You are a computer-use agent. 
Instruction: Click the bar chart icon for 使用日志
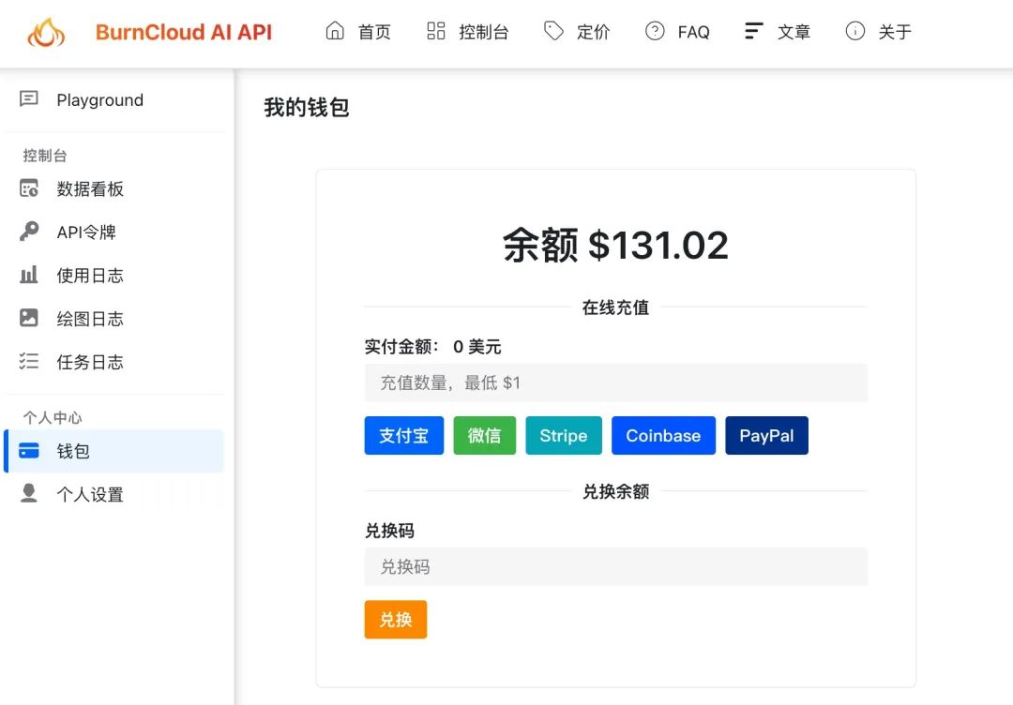coord(29,275)
